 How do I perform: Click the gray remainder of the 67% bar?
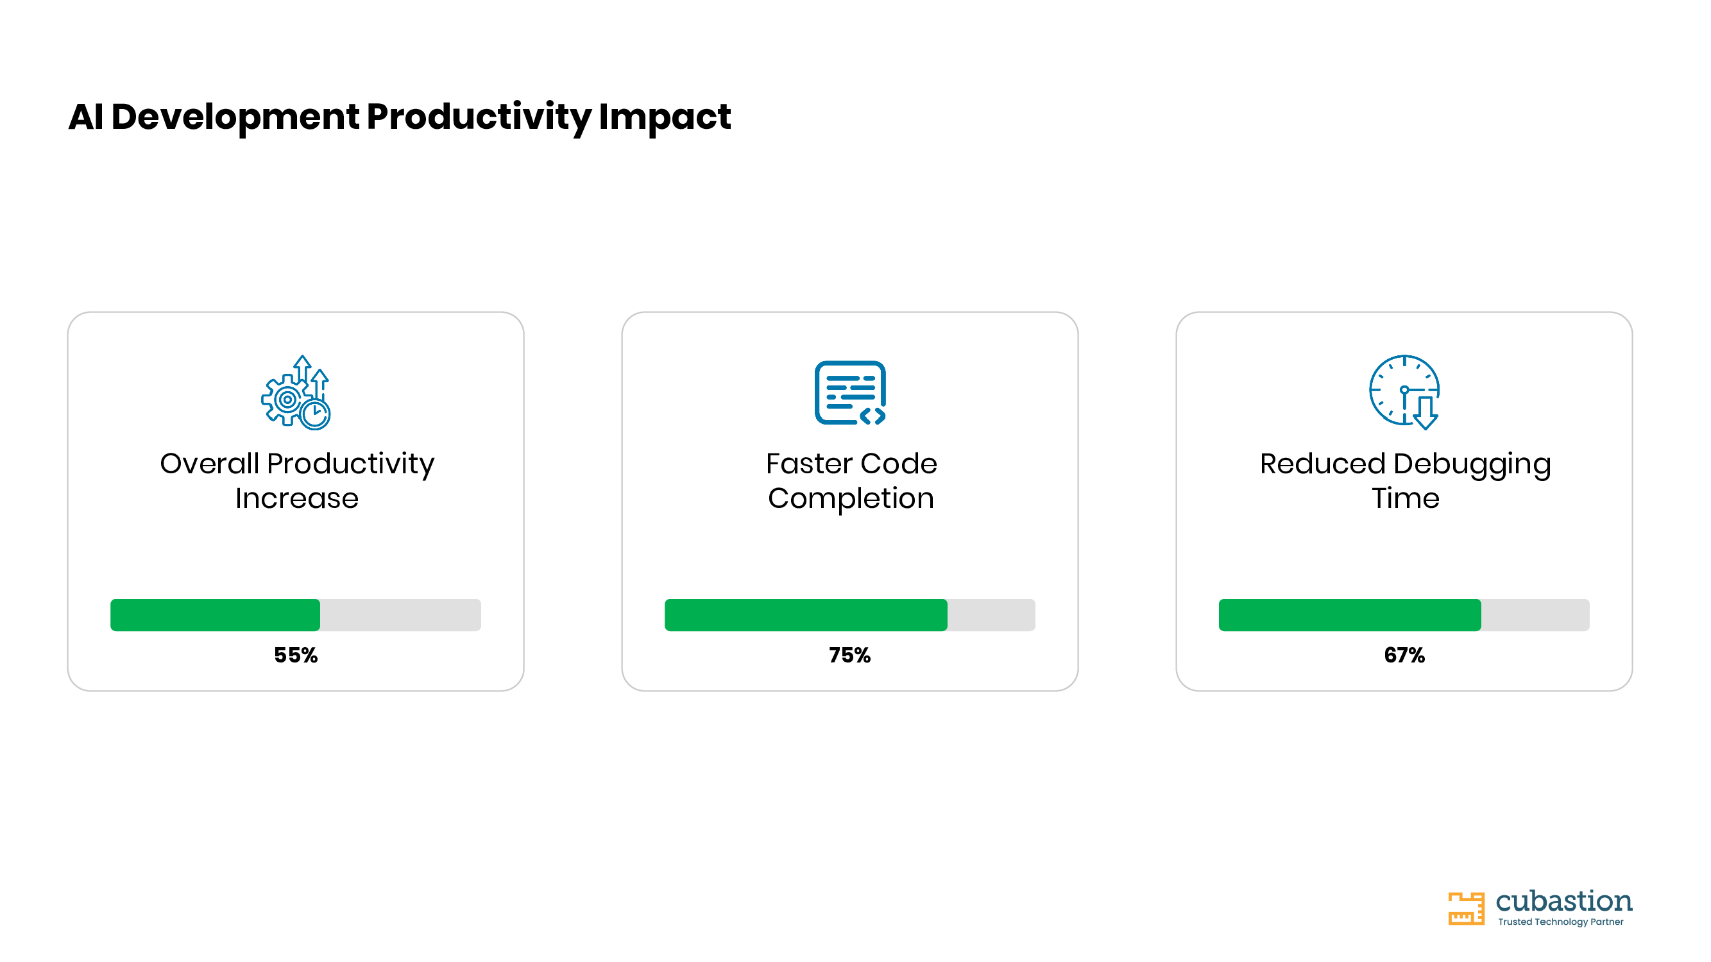(1536, 615)
